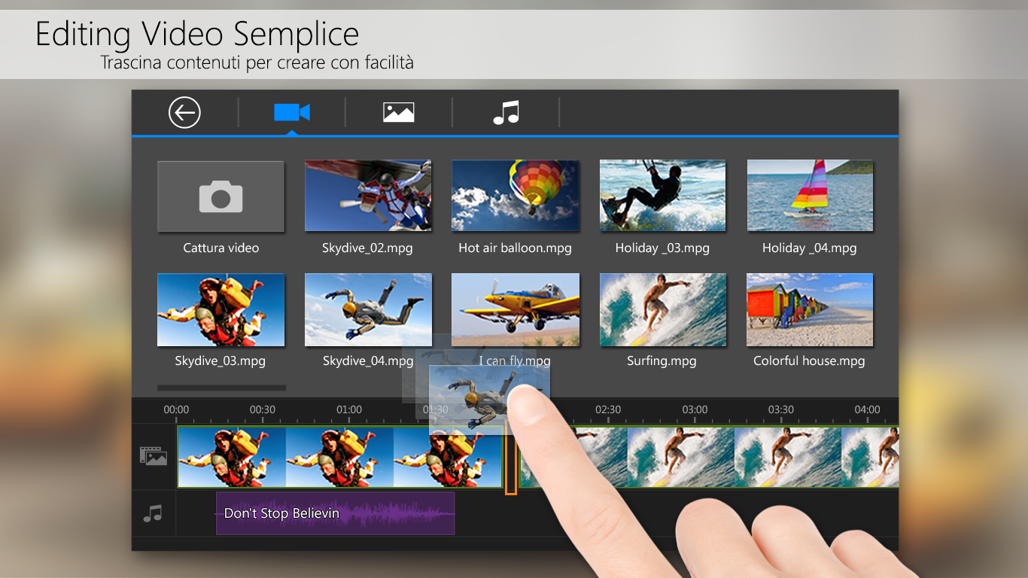The width and height of the screenshot is (1028, 578).
Task: Click the Cattura video label
Action: tap(221, 248)
